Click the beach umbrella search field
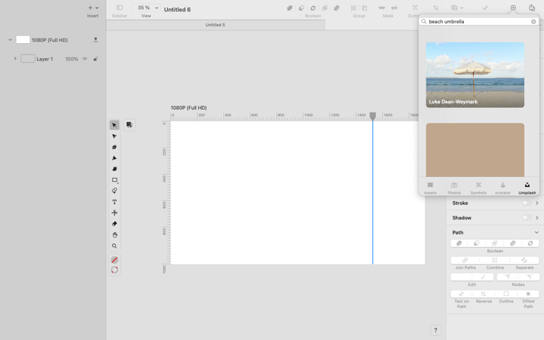Screen dimensions: 544x340 point(479,21)
